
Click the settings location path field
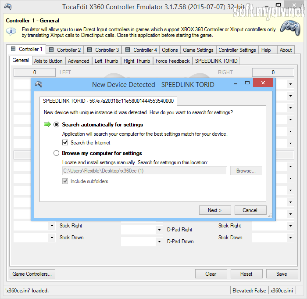click(145, 171)
